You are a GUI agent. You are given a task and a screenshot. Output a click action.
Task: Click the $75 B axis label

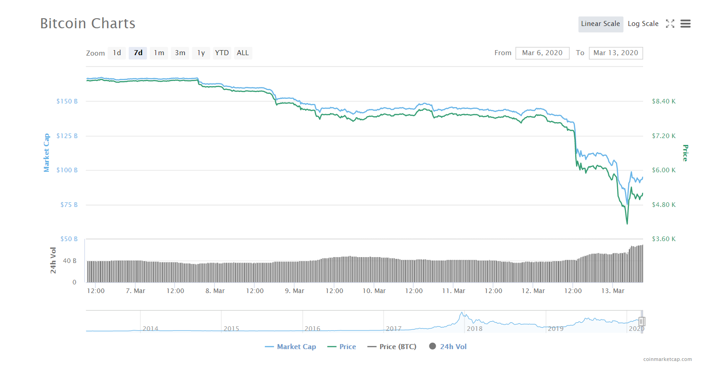pyautogui.click(x=69, y=205)
